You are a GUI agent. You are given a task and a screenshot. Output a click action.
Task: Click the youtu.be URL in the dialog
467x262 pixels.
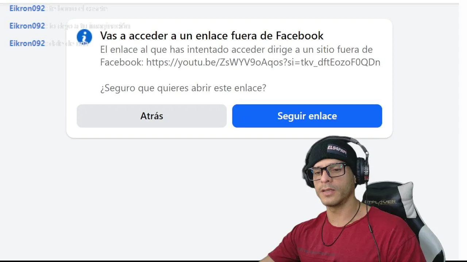click(263, 62)
